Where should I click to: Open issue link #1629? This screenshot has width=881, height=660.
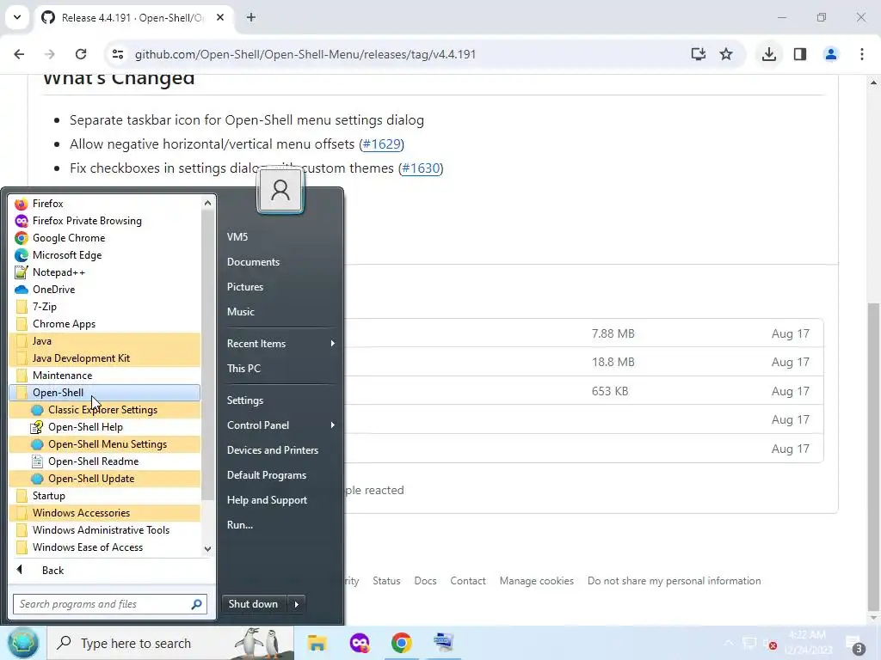pyautogui.click(x=381, y=144)
